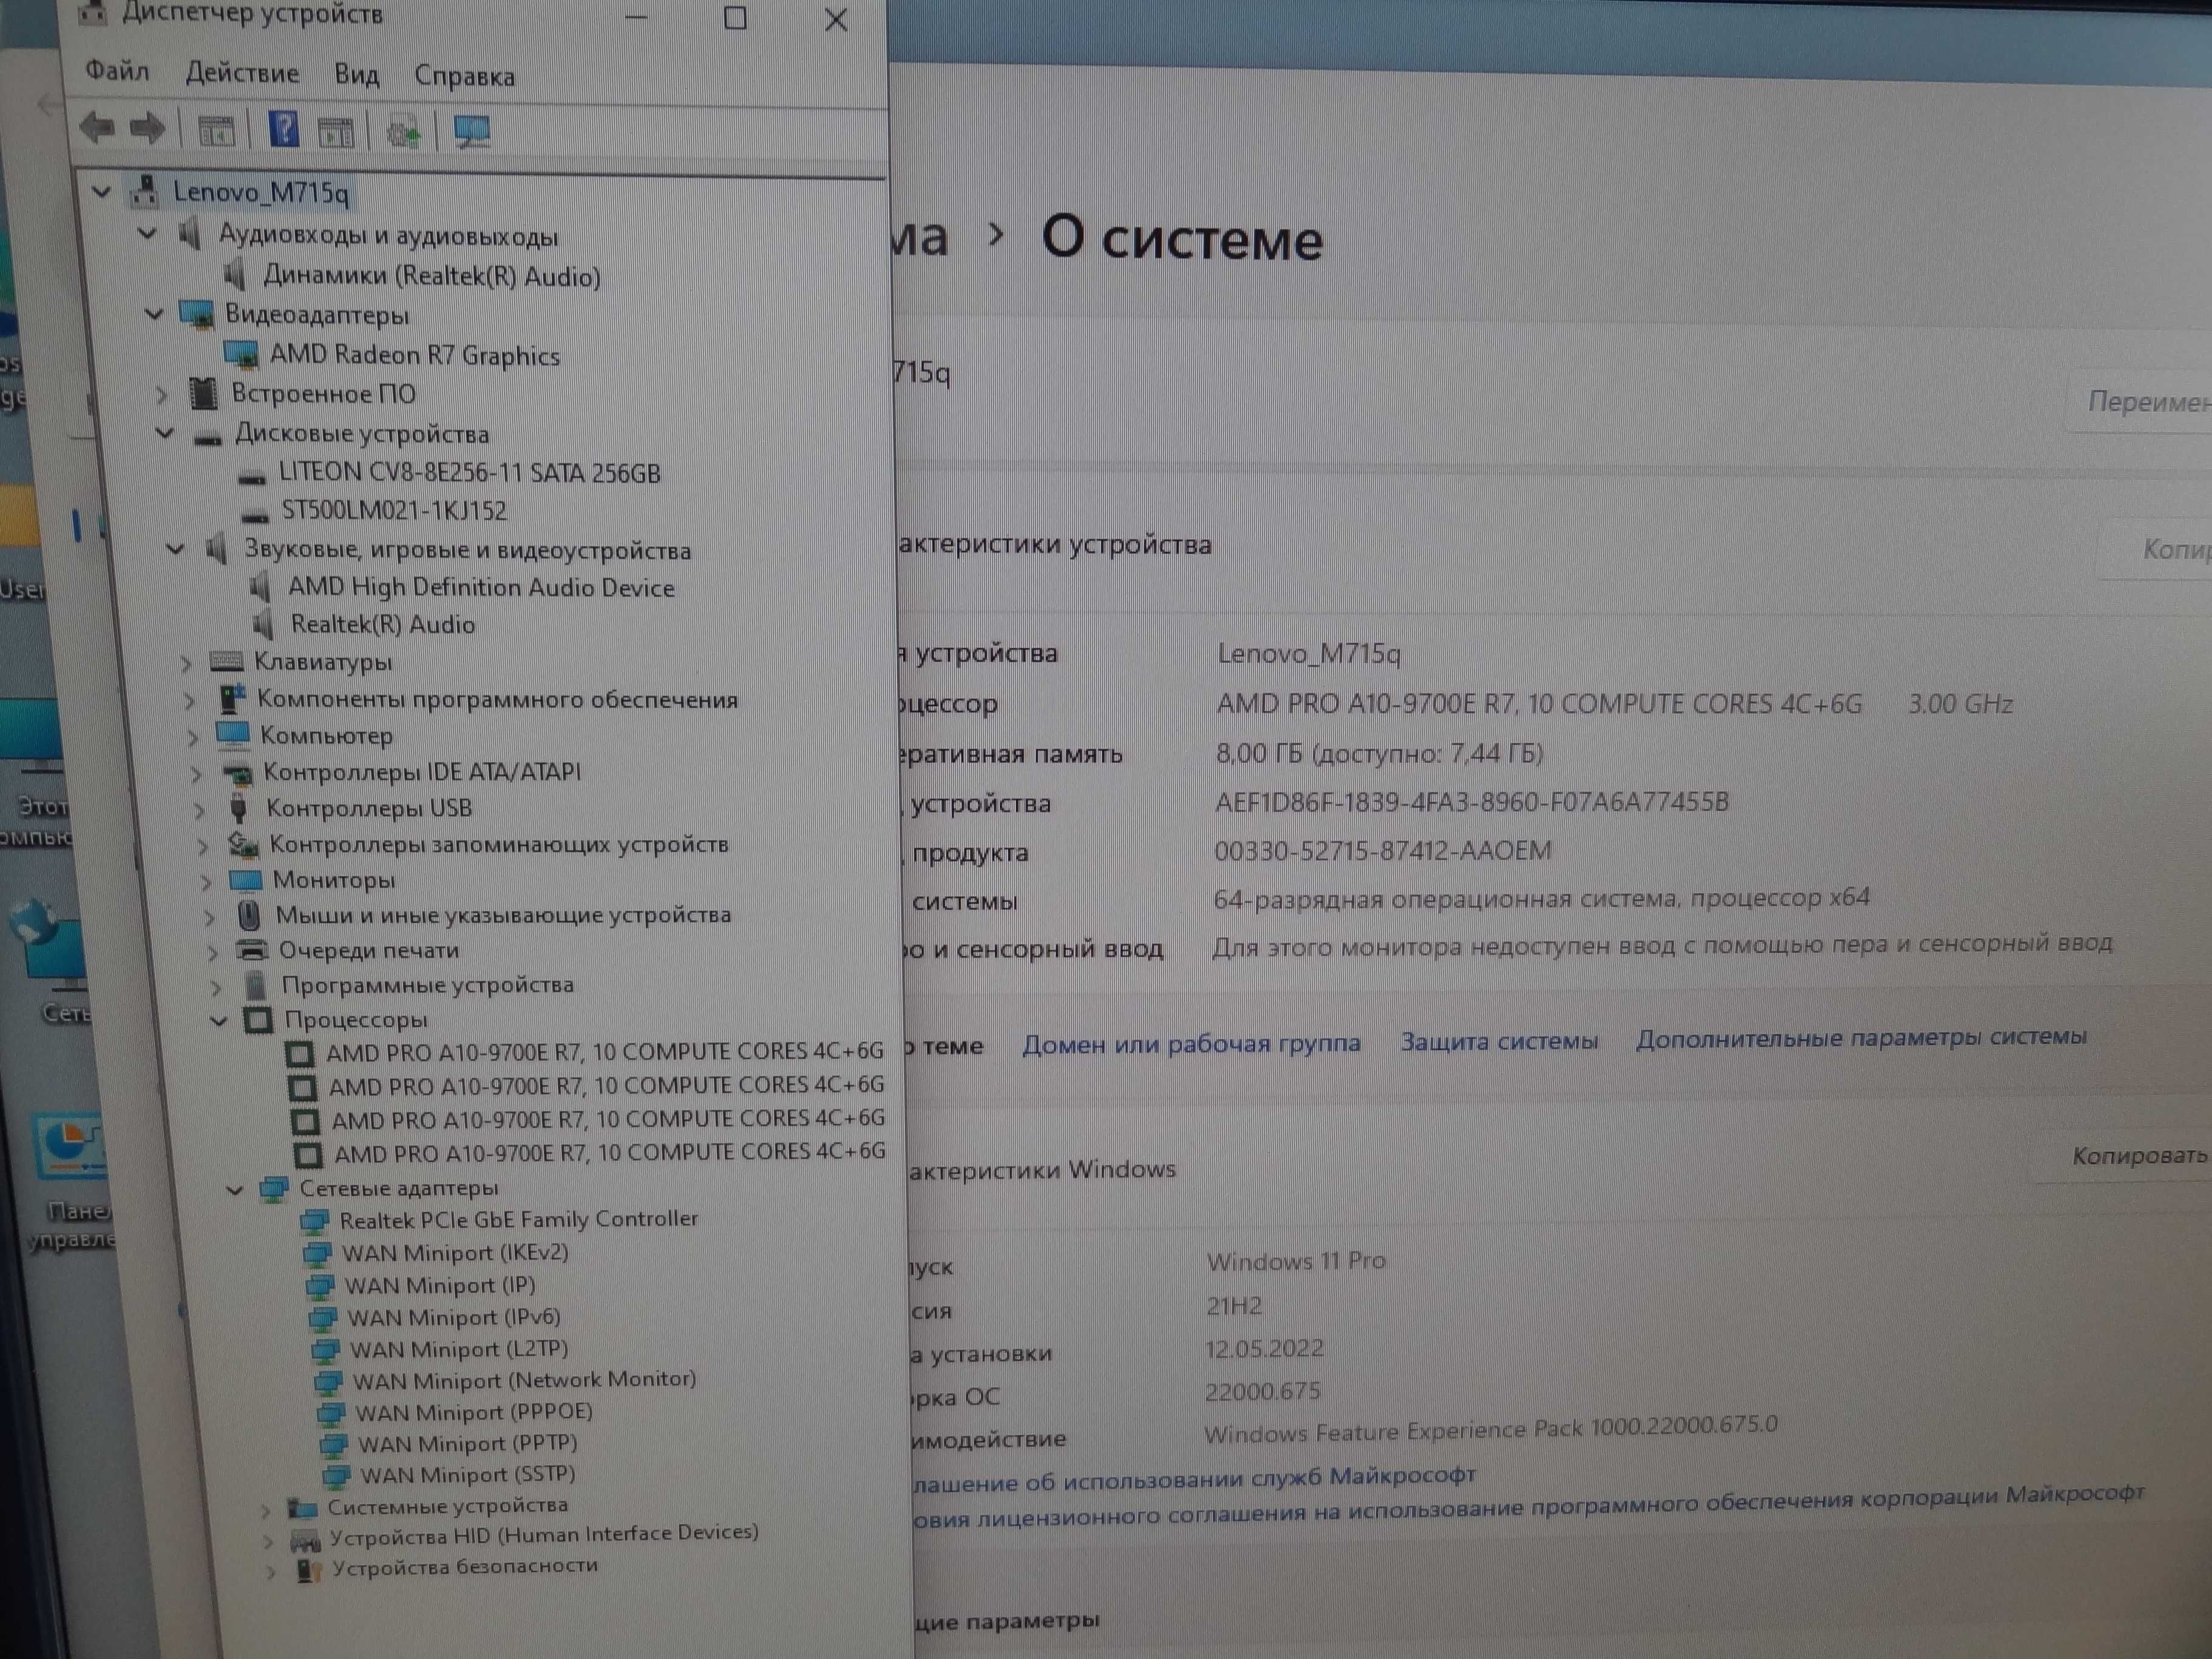The width and height of the screenshot is (2212, 1659).
Task: Select WAN Miniport (IKEv2) adapter
Action: point(455,1252)
